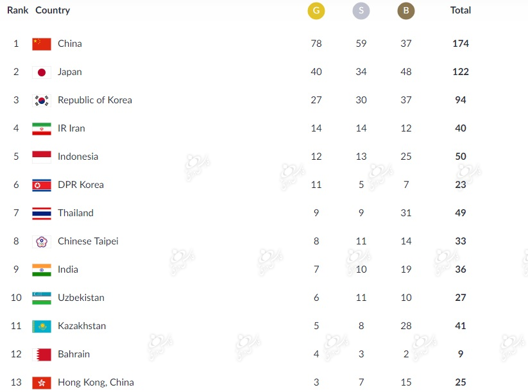Select the Rank column header

click(x=17, y=10)
